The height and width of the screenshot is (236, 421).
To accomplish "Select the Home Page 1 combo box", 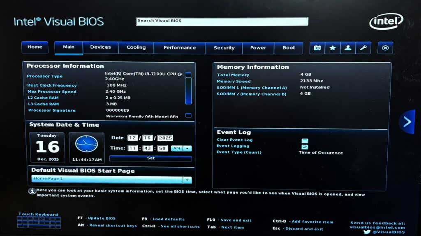I will tap(111, 180).
